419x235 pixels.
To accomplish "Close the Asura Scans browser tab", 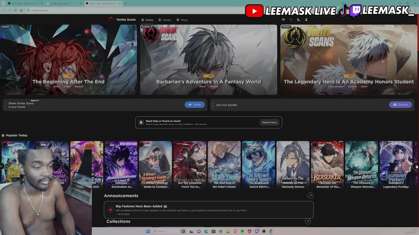I will 42,3.
